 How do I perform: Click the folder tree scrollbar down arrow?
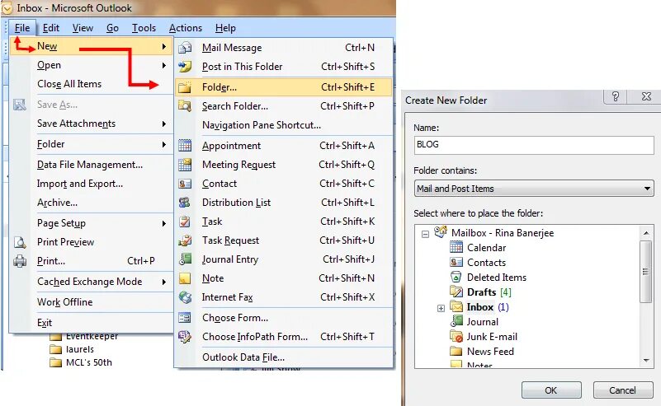(646, 361)
